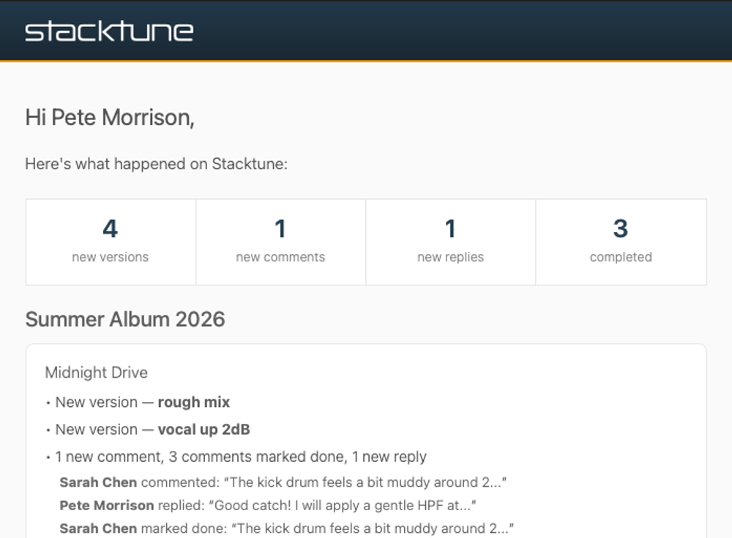This screenshot has width=732, height=538.
Task: Click the new comment summary line
Action: point(241,456)
